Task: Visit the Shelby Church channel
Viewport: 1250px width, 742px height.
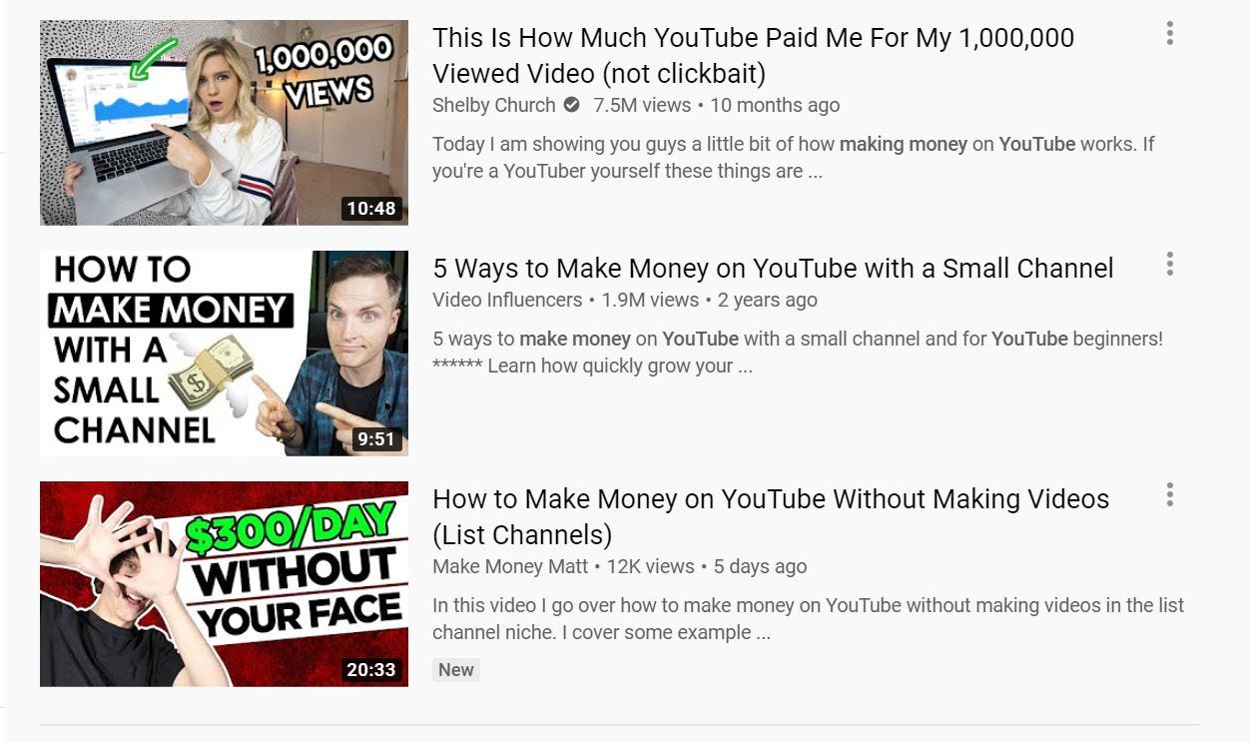Action: pyautogui.click(x=493, y=105)
